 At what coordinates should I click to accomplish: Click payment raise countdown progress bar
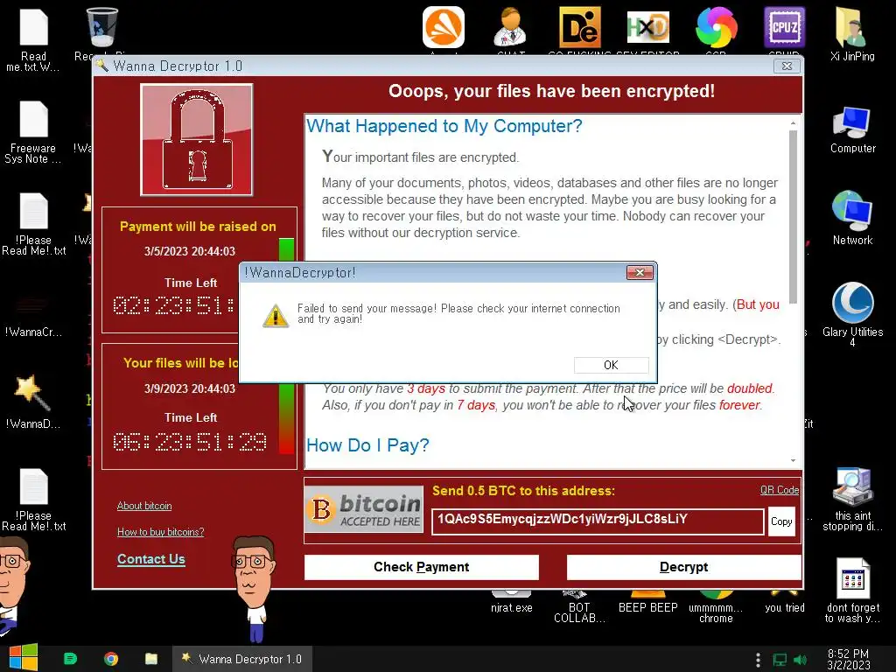click(x=287, y=249)
